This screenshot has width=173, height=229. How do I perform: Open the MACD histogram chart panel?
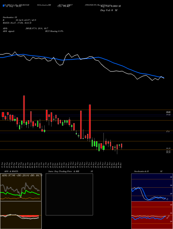[21, 215]
